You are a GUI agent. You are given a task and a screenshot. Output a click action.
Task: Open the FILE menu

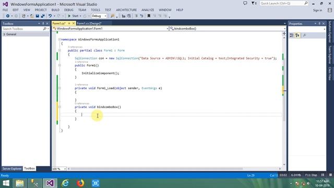tap(5, 10)
